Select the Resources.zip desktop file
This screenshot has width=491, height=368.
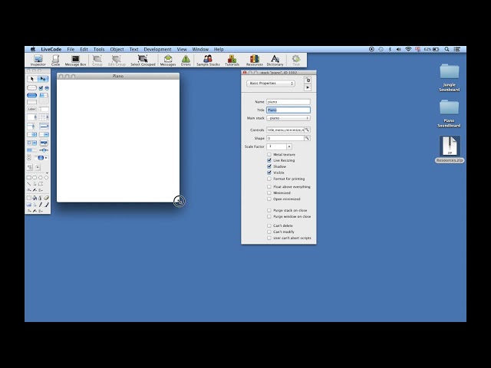coord(450,149)
